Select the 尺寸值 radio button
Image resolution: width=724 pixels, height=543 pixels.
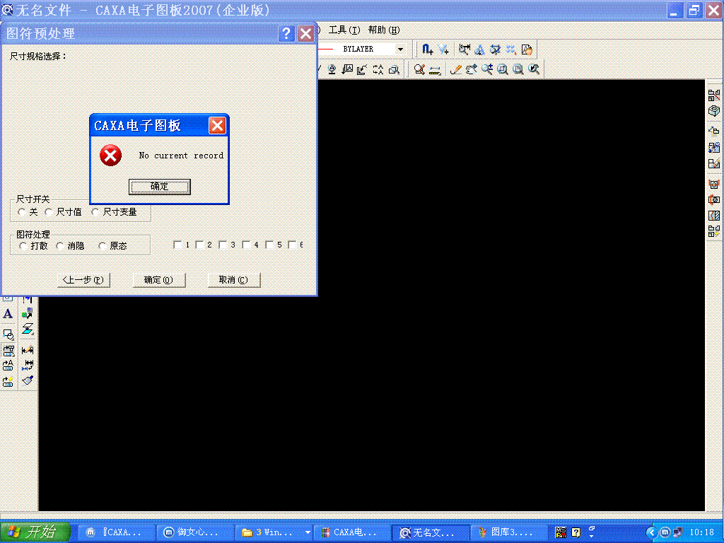click(x=48, y=211)
